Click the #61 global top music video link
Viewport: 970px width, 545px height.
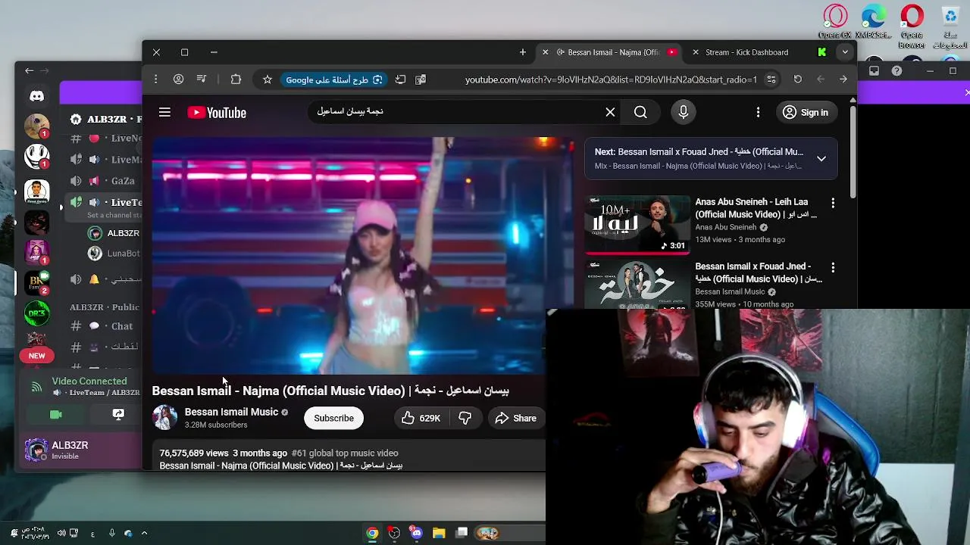click(345, 453)
